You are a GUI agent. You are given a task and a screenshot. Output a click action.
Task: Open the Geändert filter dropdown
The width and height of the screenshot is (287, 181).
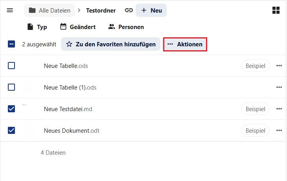77,27
